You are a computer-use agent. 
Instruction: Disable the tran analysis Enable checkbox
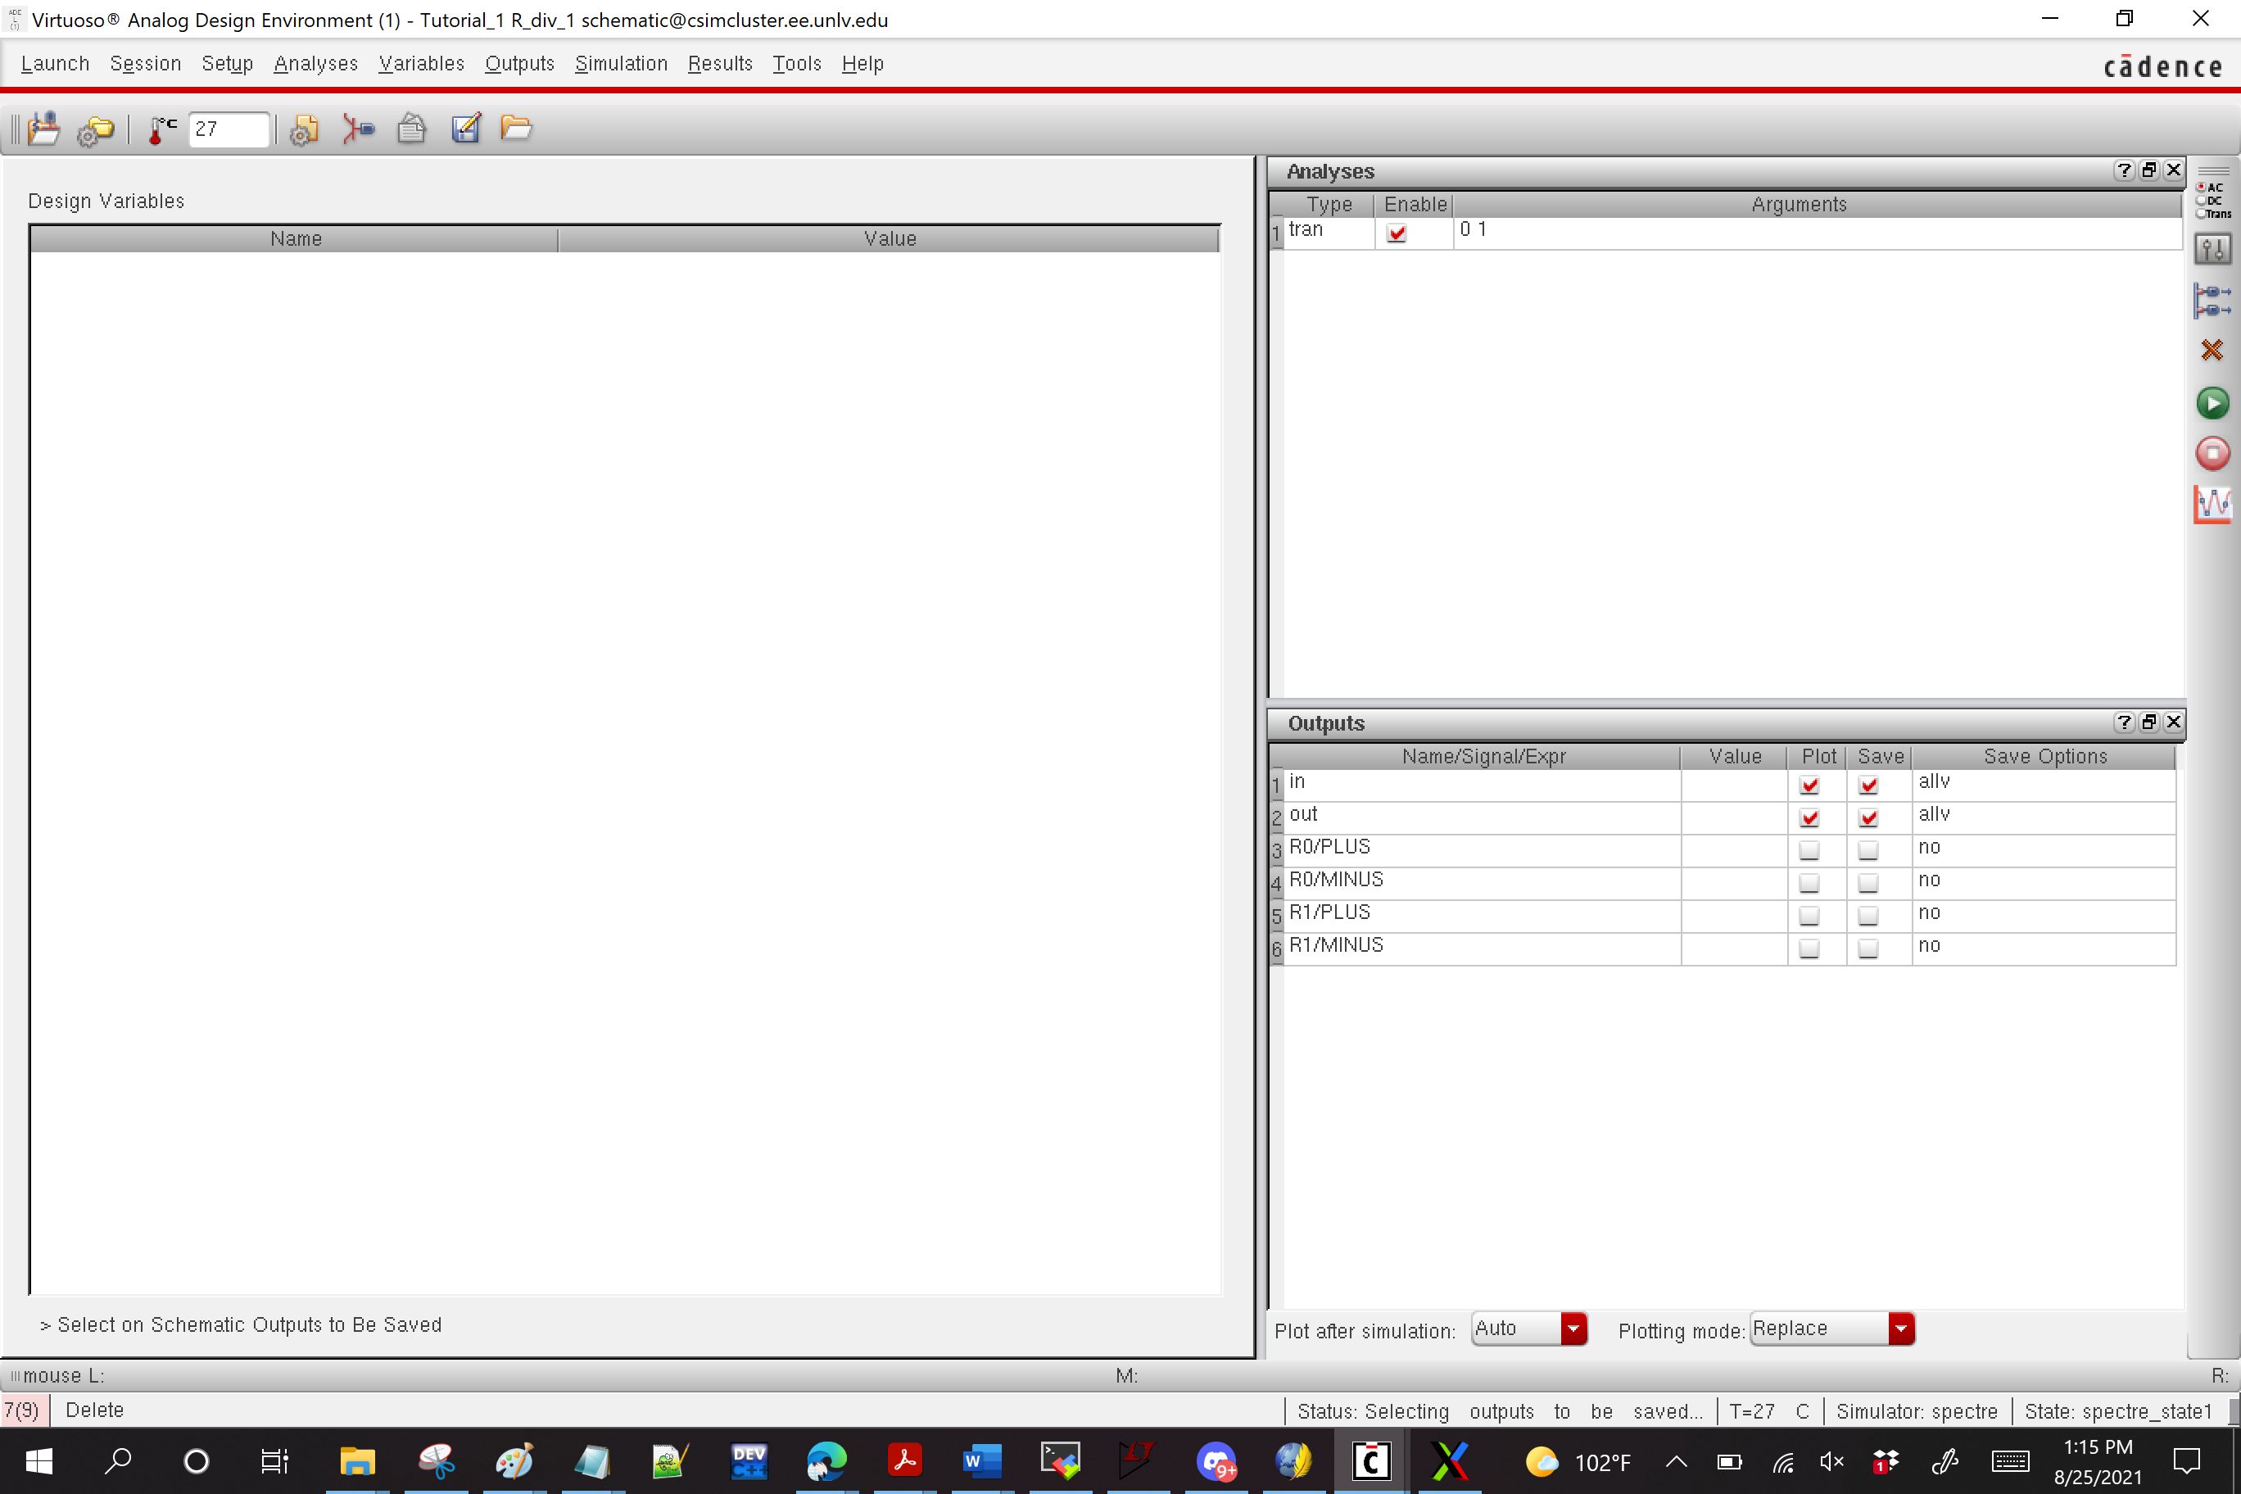tap(1396, 233)
